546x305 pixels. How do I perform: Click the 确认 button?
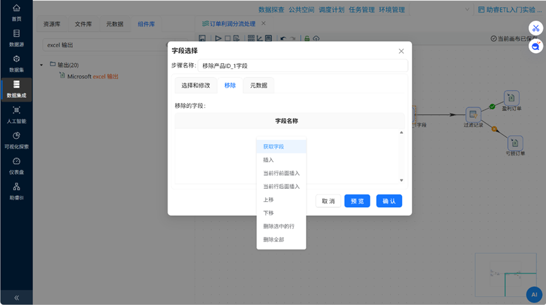(x=389, y=201)
